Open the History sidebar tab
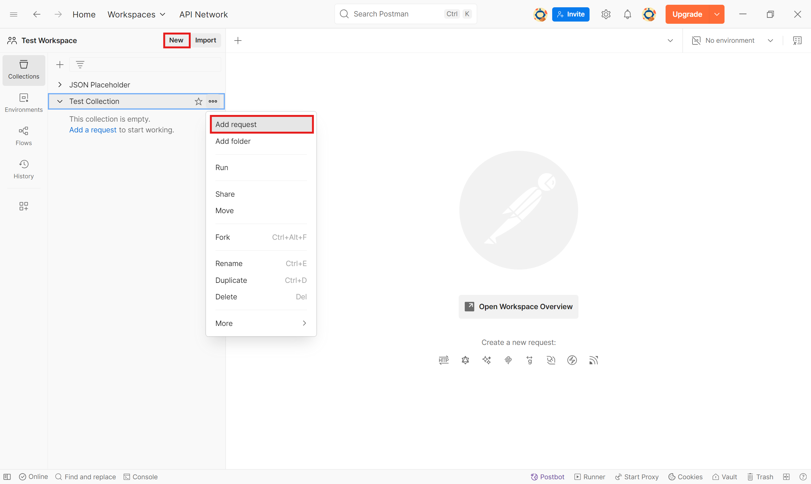811x484 pixels. pos(24,169)
